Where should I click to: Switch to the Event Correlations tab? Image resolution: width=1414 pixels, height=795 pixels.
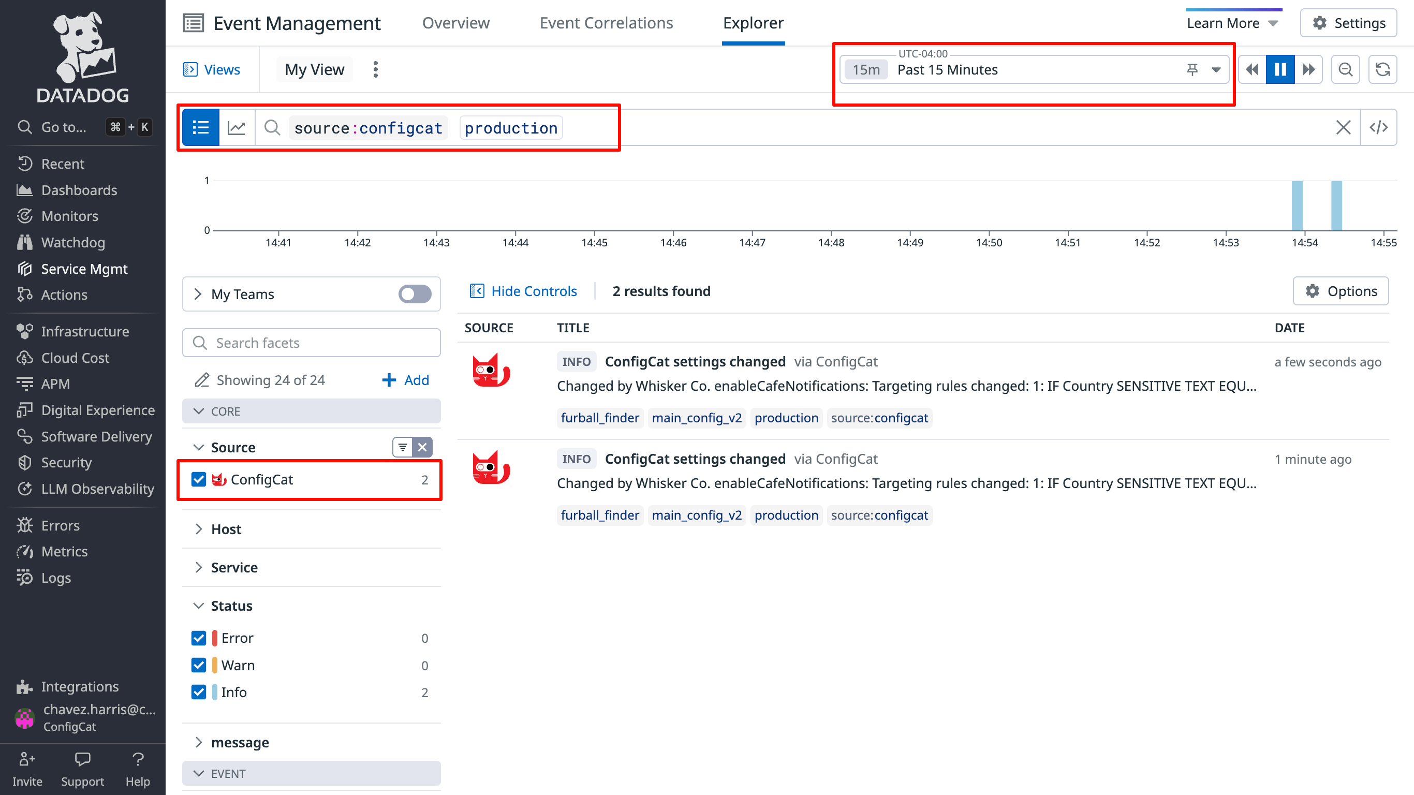coord(606,22)
